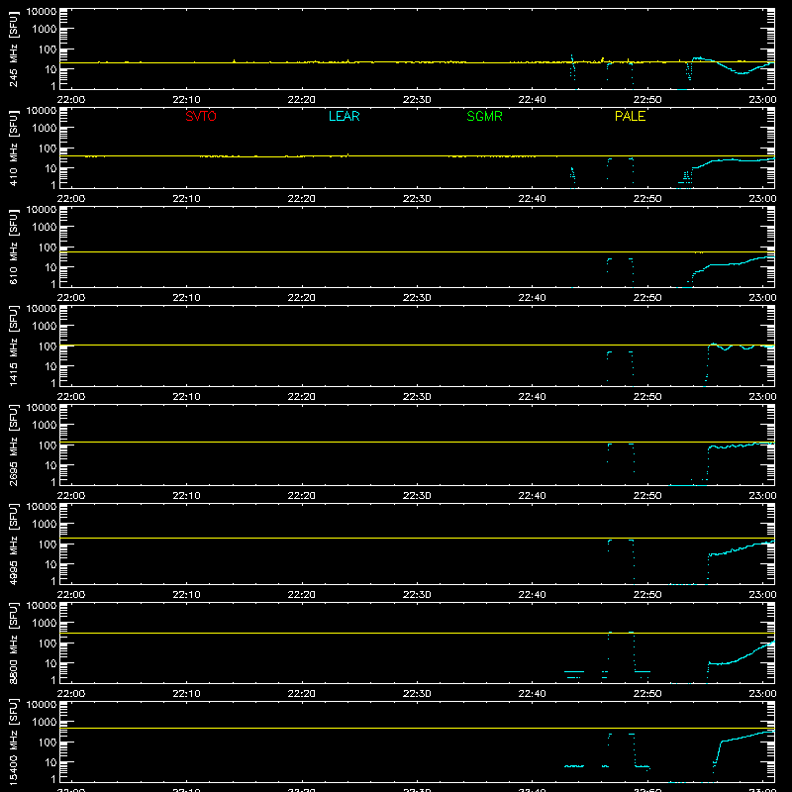Screen dimensions: 792x792
Task: Click 23:00 tick label under 245 MHz plot
Action: (x=762, y=100)
